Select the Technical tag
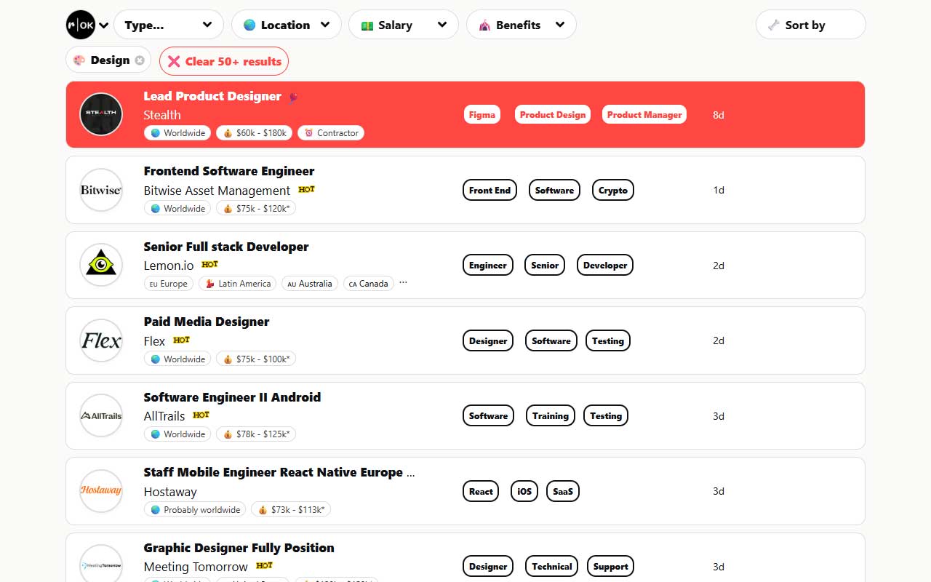The height and width of the screenshot is (582, 931). pyautogui.click(x=552, y=566)
